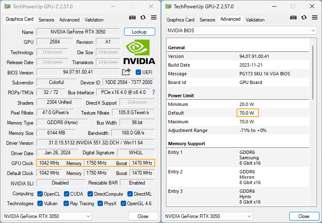Click the Pixel Fillrate 47.0 GPixel/s field
Viewport: 322px width, 223px height.
coord(56,113)
